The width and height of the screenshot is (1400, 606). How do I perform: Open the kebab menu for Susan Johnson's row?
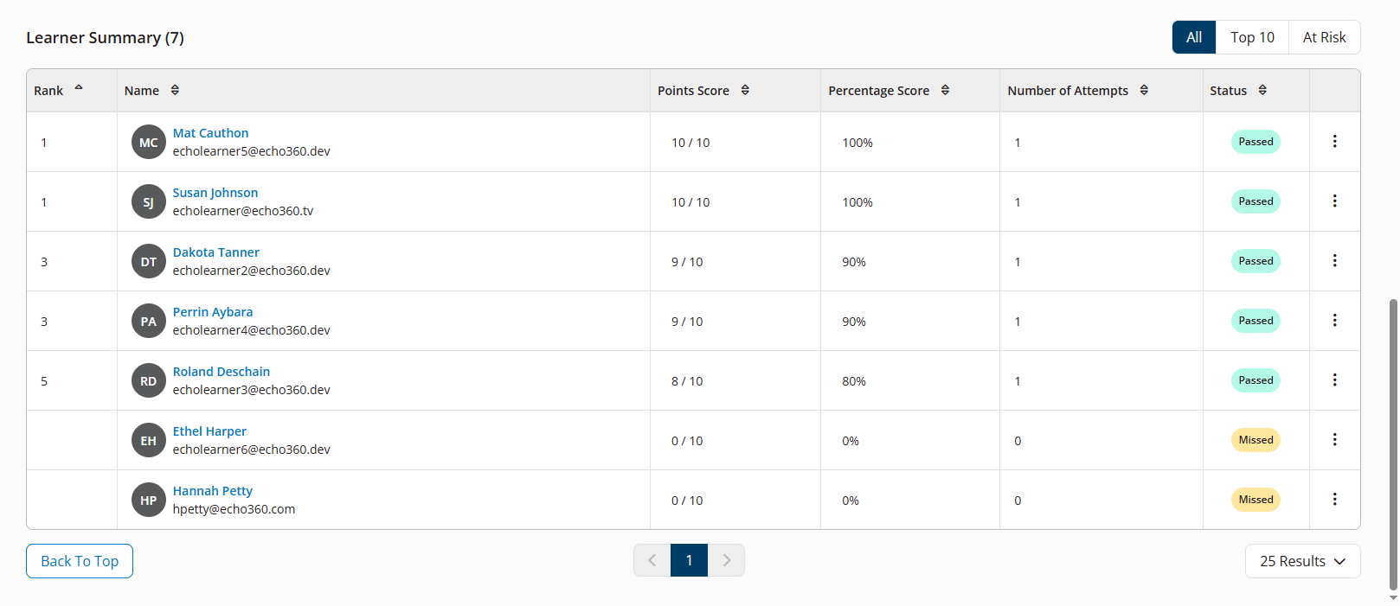click(1334, 201)
